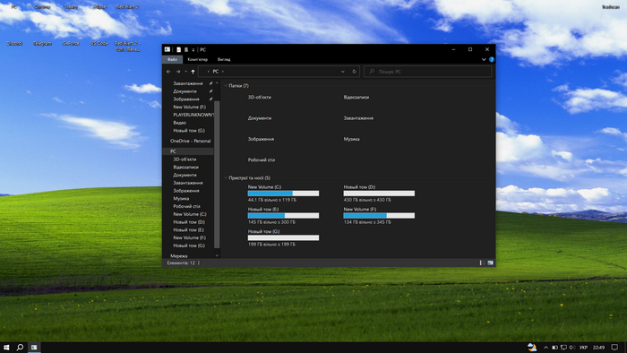The image size is (627, 353).
Task: Click the forward navigation arrow
Action: tap(178, 72)
